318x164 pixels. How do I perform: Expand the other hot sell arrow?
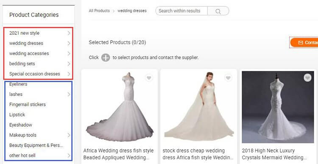(69, 156)
